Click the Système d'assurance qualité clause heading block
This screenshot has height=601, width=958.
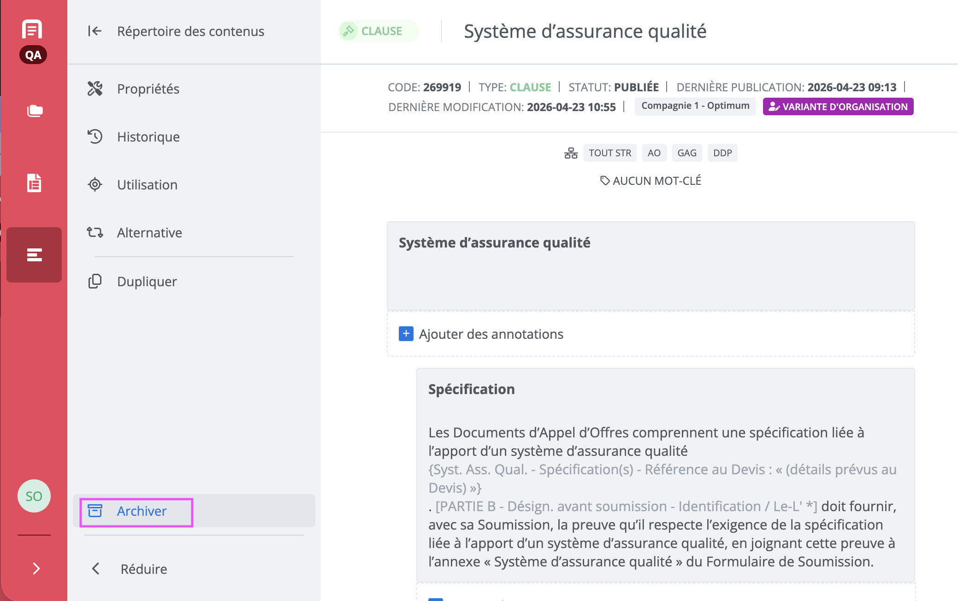[x=651, y=266]
